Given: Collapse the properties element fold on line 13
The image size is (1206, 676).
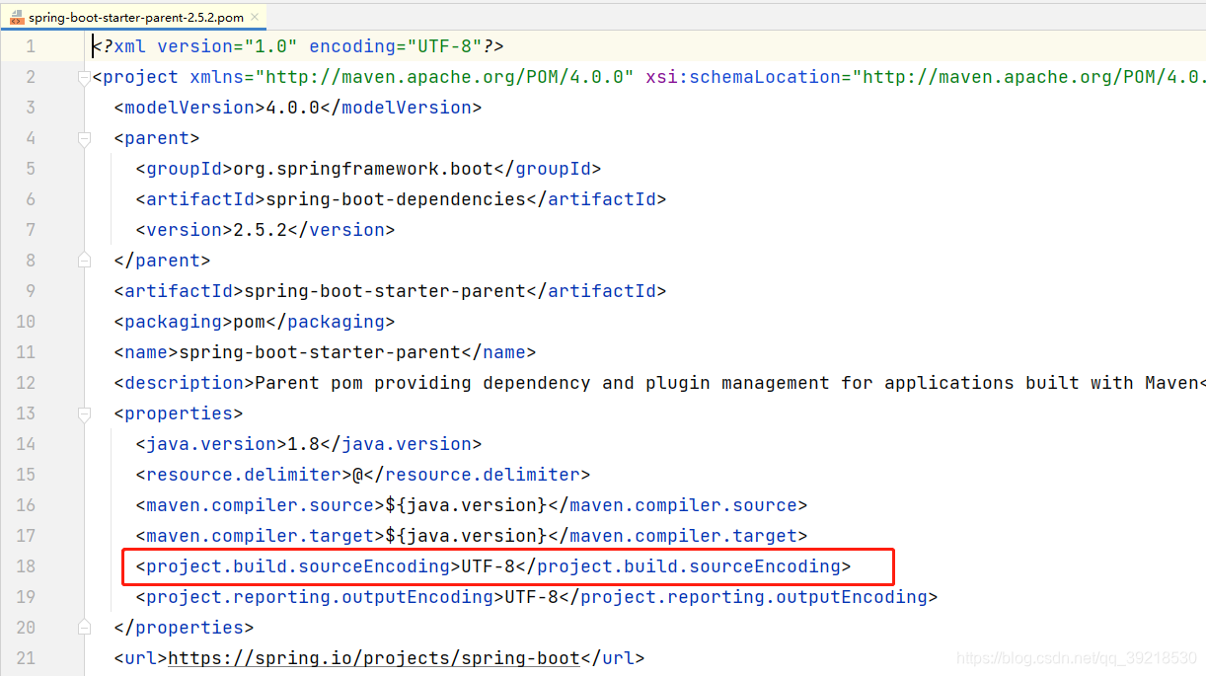Looking at the screenshot, I should 84,414.
